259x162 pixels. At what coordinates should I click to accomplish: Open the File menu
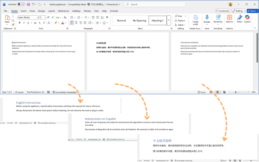6,11
